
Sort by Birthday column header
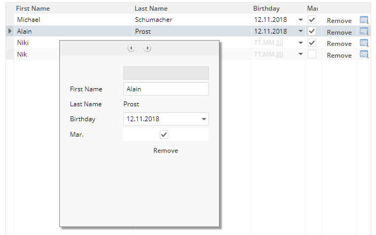pos(267,9)
